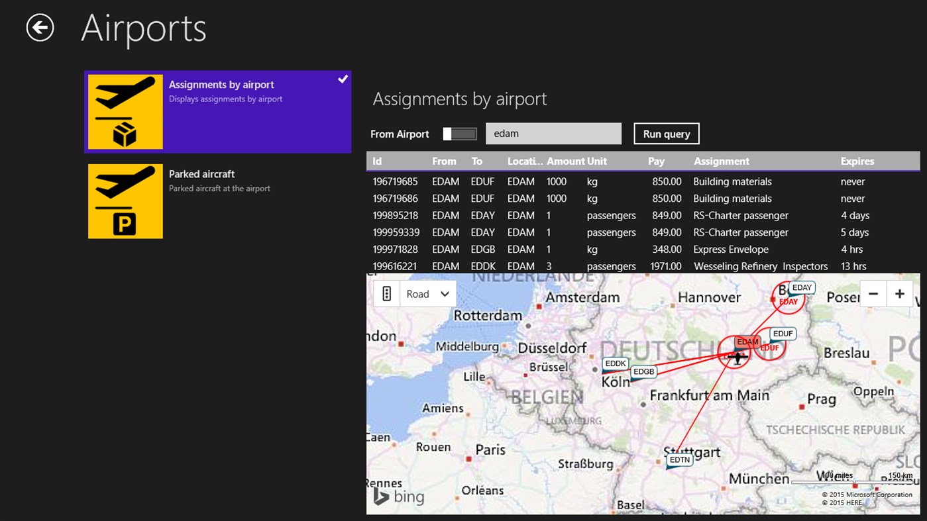
Task: Click the EDDK airport pin on map
Action: (616, 363)
